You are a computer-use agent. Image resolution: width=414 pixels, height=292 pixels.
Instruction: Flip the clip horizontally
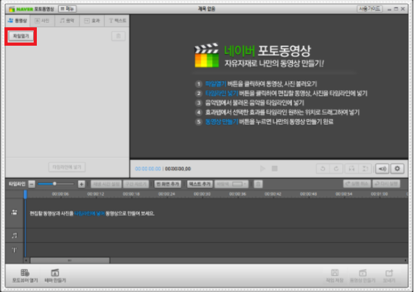[x=351, y=168]
